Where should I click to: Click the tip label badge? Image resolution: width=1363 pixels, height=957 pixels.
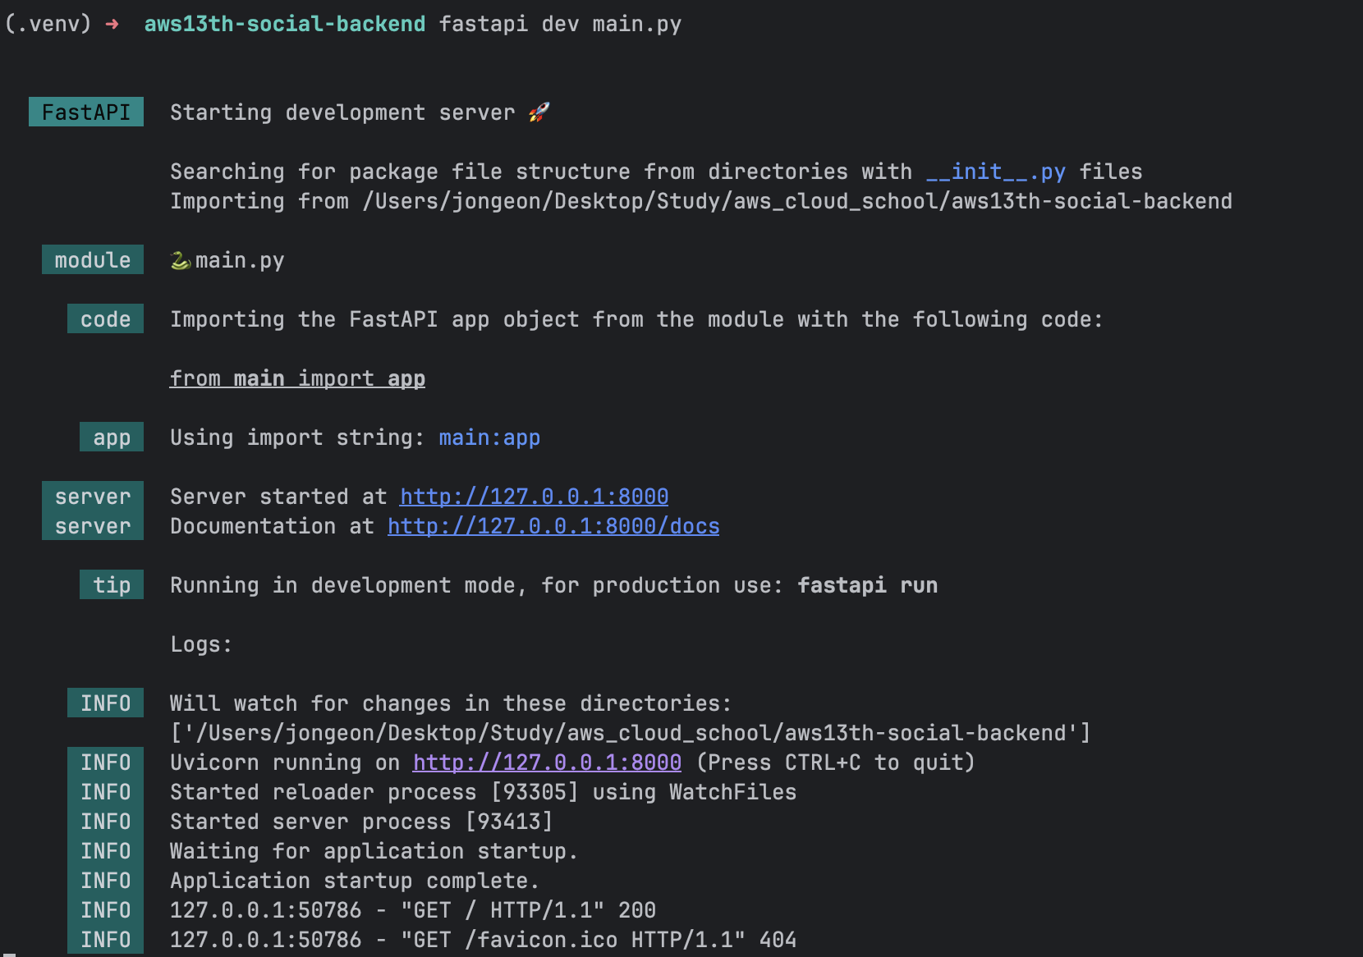pos(112,584)
